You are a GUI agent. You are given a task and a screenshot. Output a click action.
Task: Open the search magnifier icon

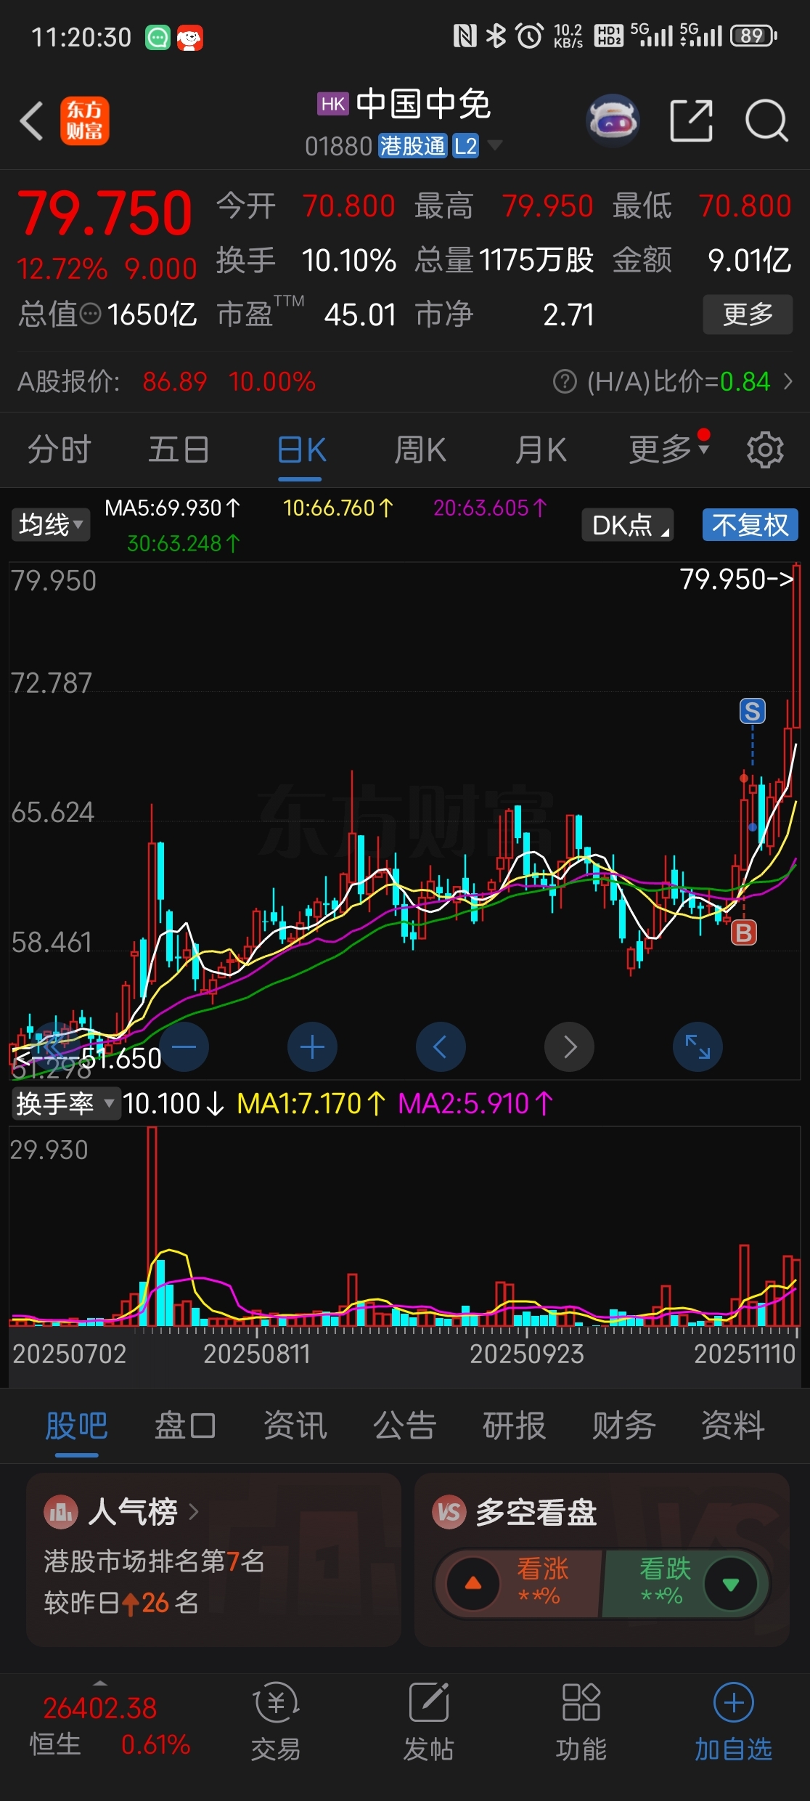pos(766,121)
